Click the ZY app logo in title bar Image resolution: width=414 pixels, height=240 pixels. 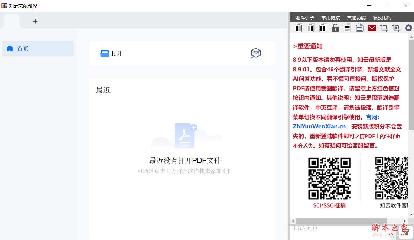tap(4, 6)
